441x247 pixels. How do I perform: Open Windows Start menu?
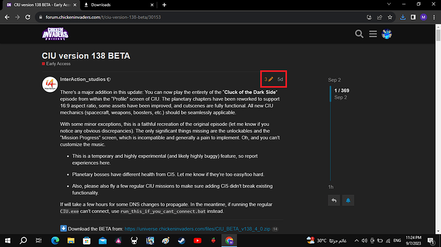pyautogui.click(x=8, y=241)
